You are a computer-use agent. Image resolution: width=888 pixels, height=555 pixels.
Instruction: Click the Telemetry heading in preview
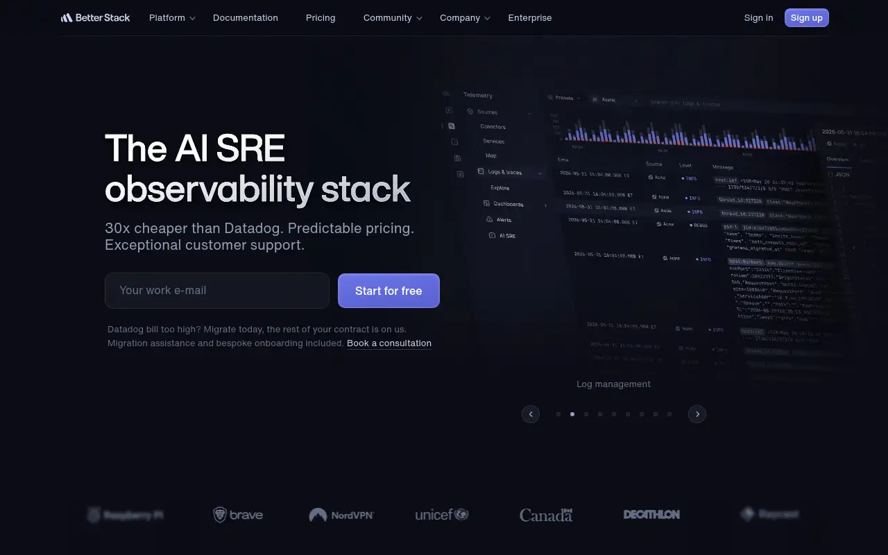pyautogui.click(x=477, y=96)
